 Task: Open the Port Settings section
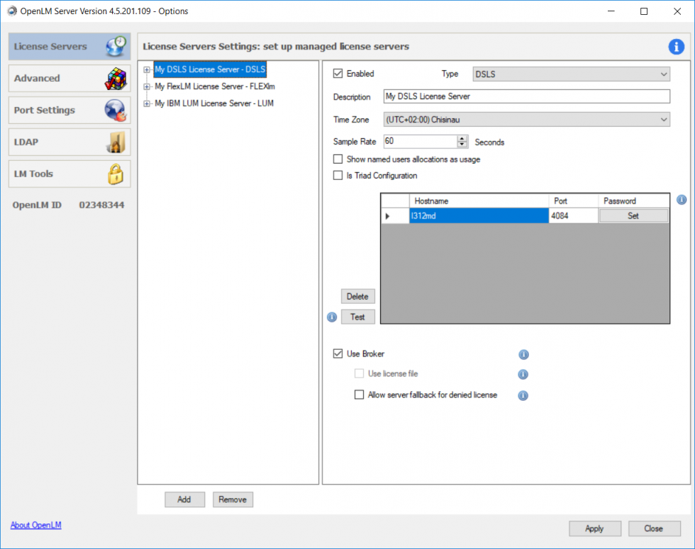point(69,111)
